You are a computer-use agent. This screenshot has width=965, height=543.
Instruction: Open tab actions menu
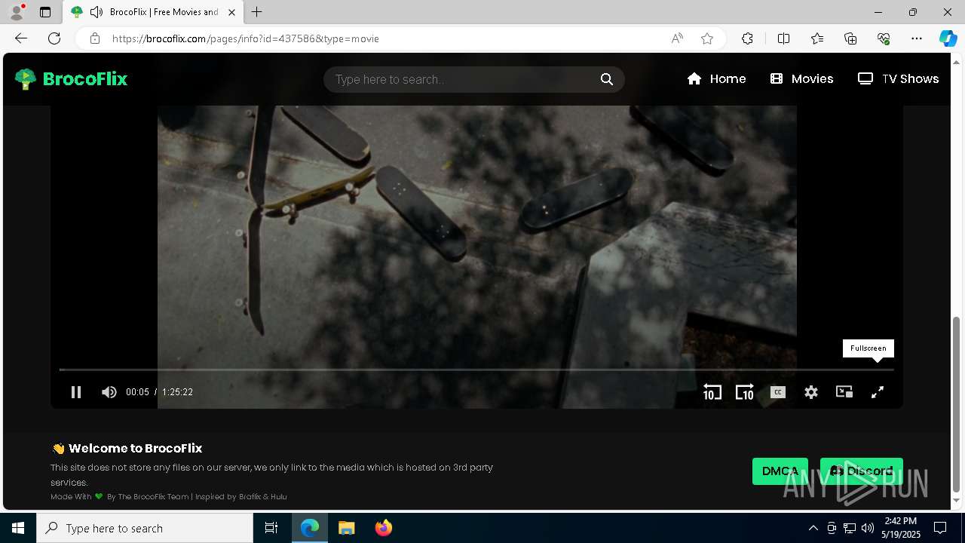coord(45,12)
